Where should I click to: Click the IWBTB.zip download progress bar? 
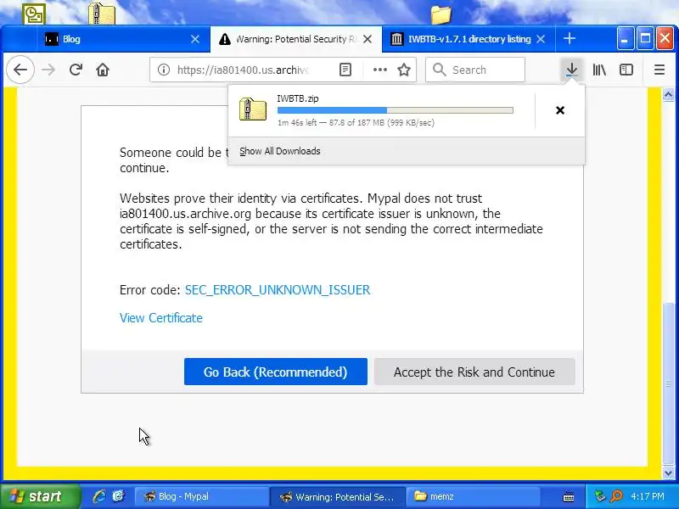click(395, 110)
